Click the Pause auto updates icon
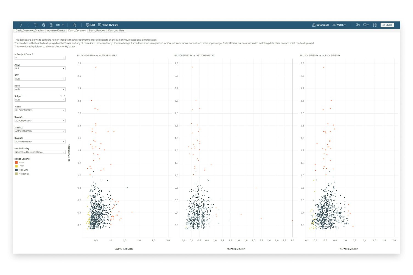This screenshot has height=275, width=413. click(51, 25)
